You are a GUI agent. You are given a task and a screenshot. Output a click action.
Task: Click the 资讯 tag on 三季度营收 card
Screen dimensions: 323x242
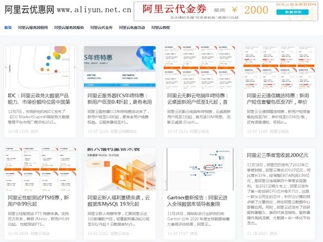273,233
